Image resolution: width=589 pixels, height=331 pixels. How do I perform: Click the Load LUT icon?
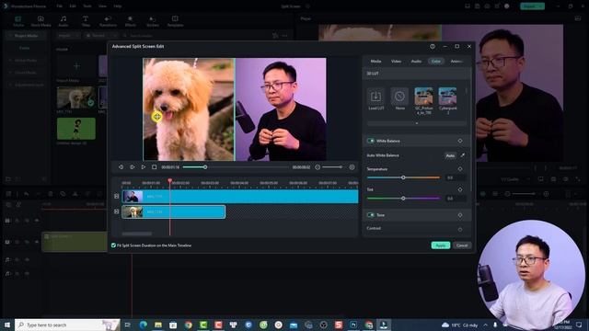(x=375, y=97)
